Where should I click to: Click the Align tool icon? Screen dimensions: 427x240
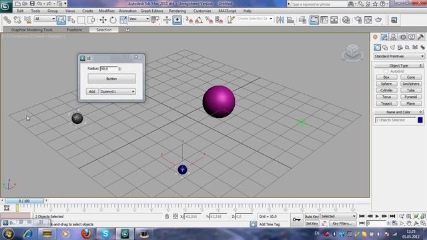[291, 19]
